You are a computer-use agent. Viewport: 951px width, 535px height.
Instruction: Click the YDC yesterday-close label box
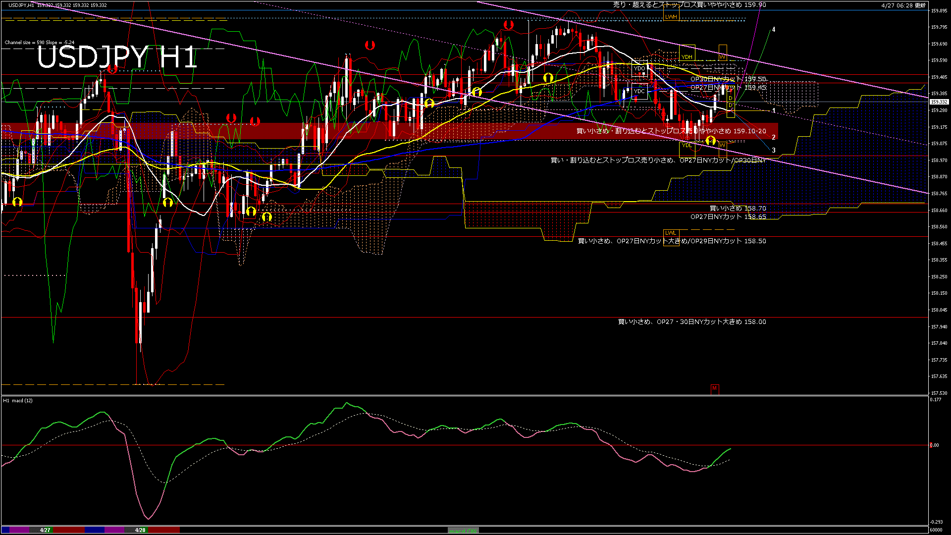click(639, 91)
